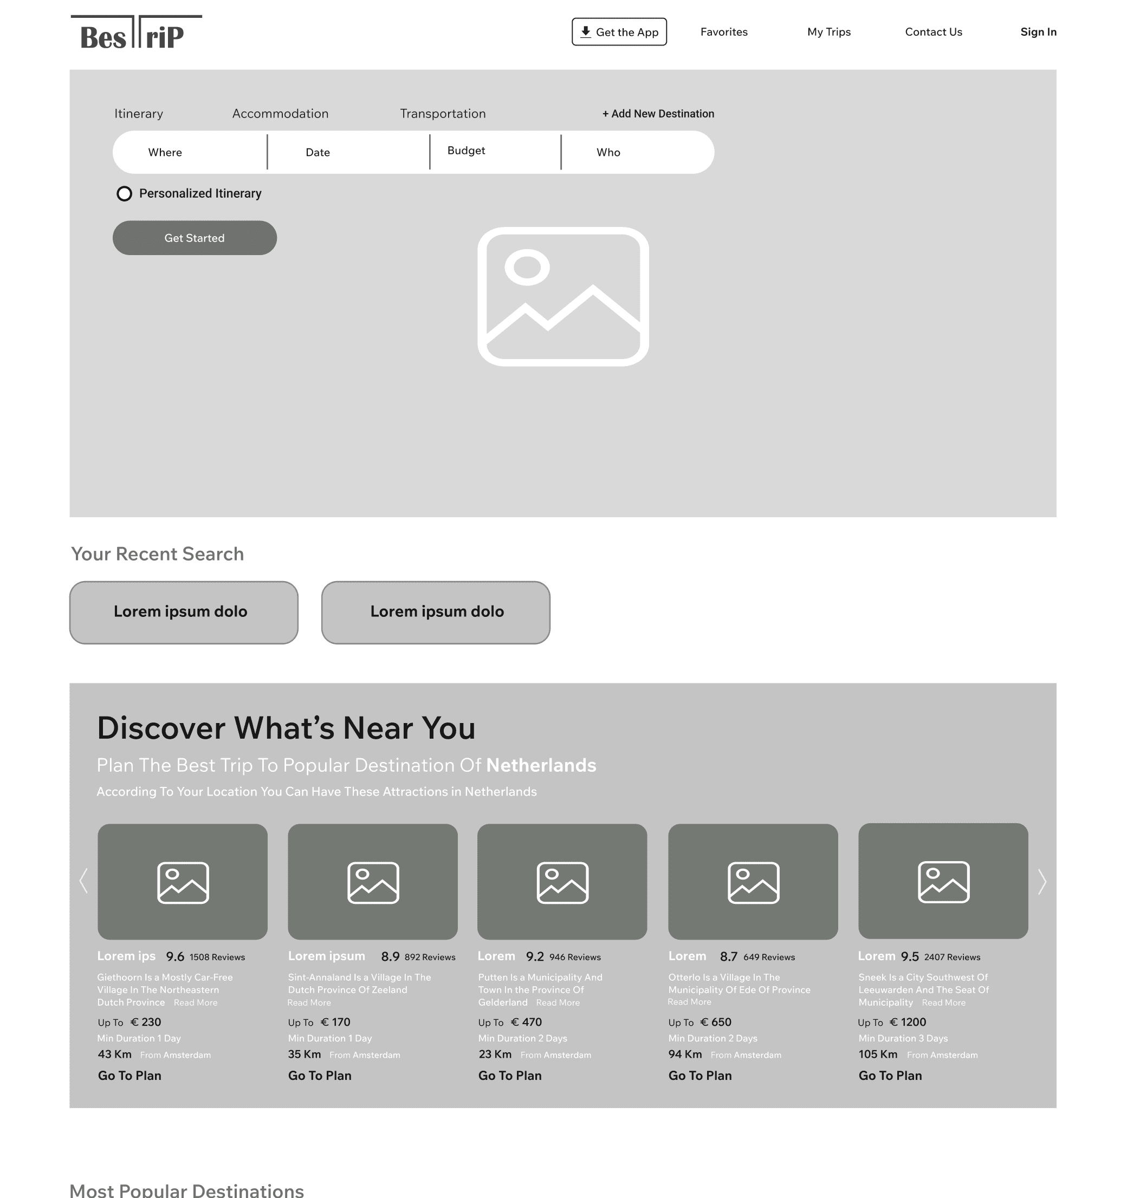Select the first recent search chip
The height and width of the screenshot is (1198, 1127).
[x=183, y=611]
